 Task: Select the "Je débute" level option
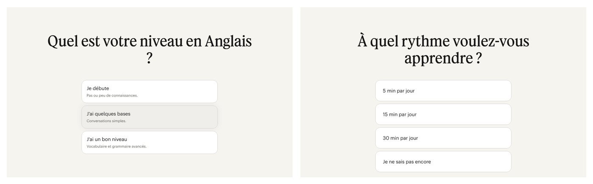(150, 91)
